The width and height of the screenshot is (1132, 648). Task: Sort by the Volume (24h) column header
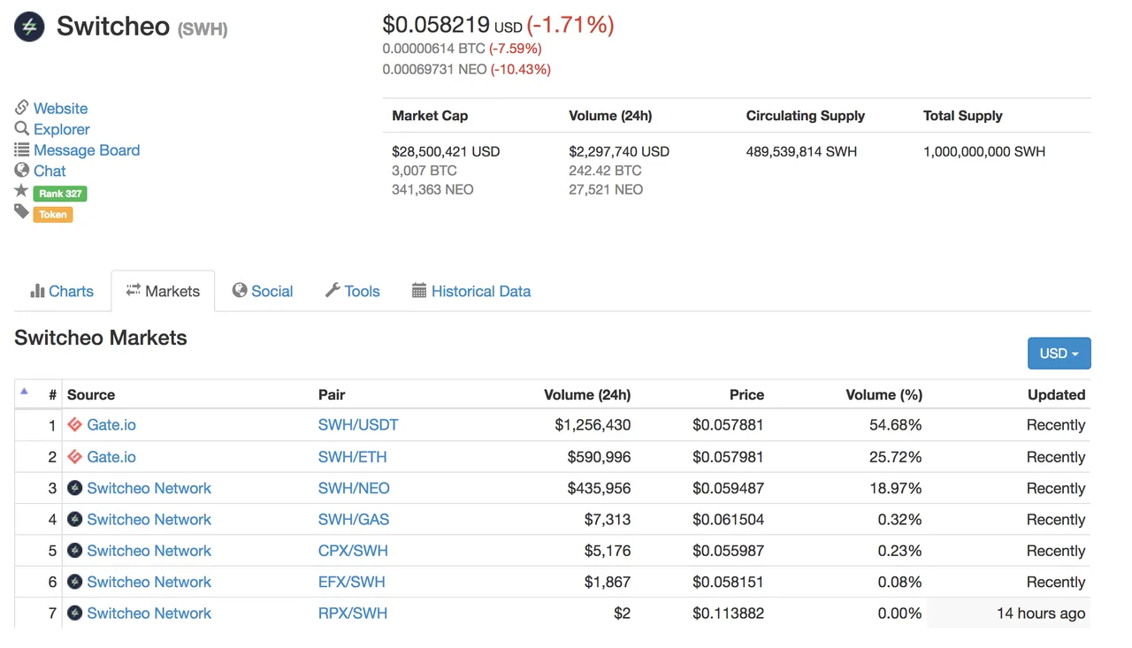(587, 395)
